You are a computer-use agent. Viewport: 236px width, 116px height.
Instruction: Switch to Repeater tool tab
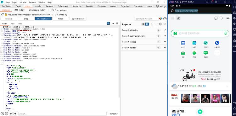[x=49, y=6]
